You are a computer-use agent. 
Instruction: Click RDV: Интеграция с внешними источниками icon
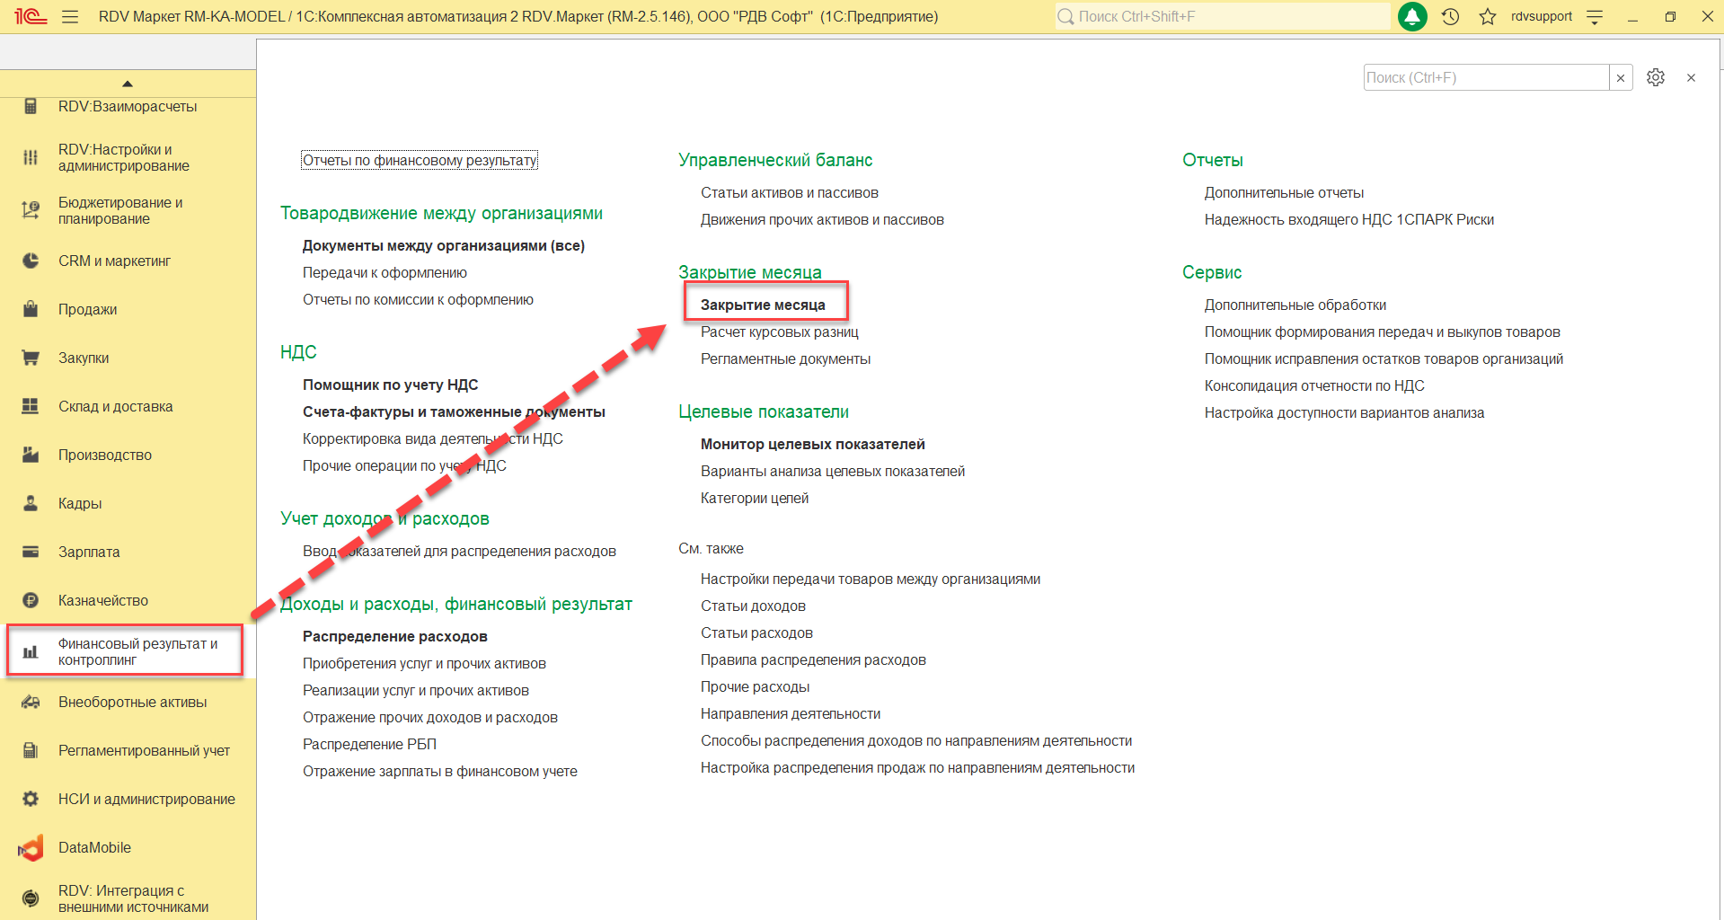31,898
